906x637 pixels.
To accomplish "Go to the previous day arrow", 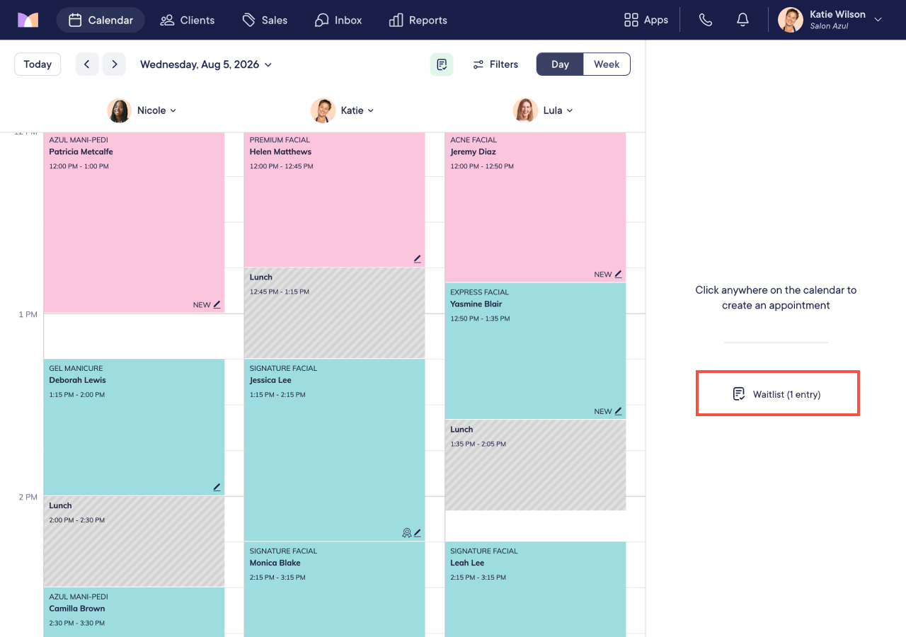I will 87,64.
